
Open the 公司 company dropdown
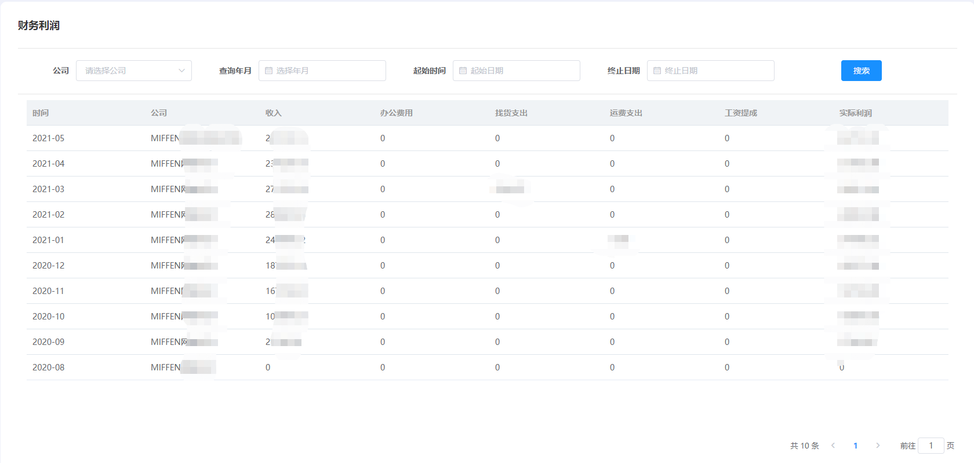coord(128,71)
